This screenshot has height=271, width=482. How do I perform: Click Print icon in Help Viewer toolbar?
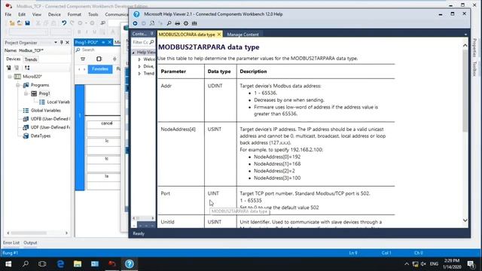pyautogui.click(x=178, y=23)
